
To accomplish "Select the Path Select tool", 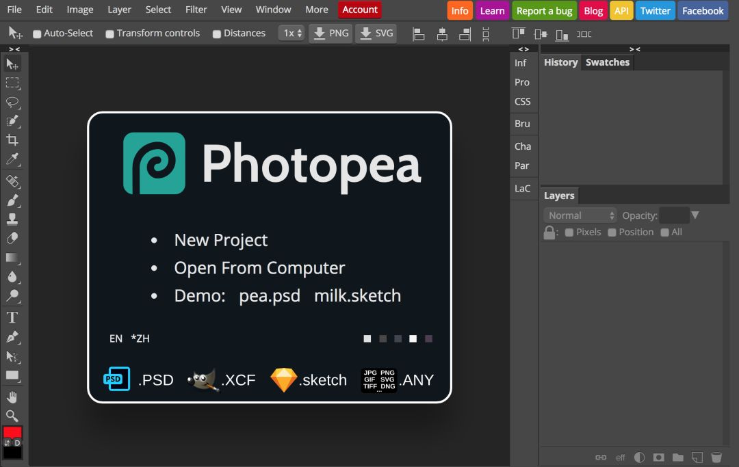I will pos(12,356).
